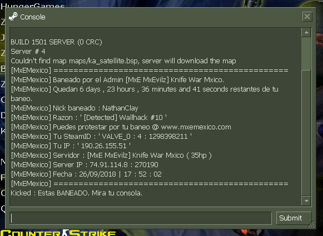The image size is (323, 236).
Task: Click the Nick baneado NathanClay line
Action: pyautogui.click(x=74, y=108)
